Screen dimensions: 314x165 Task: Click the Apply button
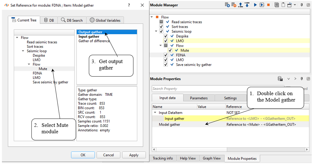(x=134, y=155)
